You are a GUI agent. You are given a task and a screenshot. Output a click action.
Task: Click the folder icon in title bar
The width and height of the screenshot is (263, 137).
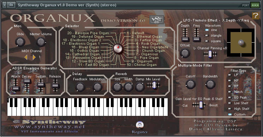11,5
